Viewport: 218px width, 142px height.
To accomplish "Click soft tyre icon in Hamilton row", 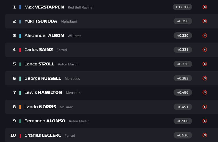I will point(205,92).
